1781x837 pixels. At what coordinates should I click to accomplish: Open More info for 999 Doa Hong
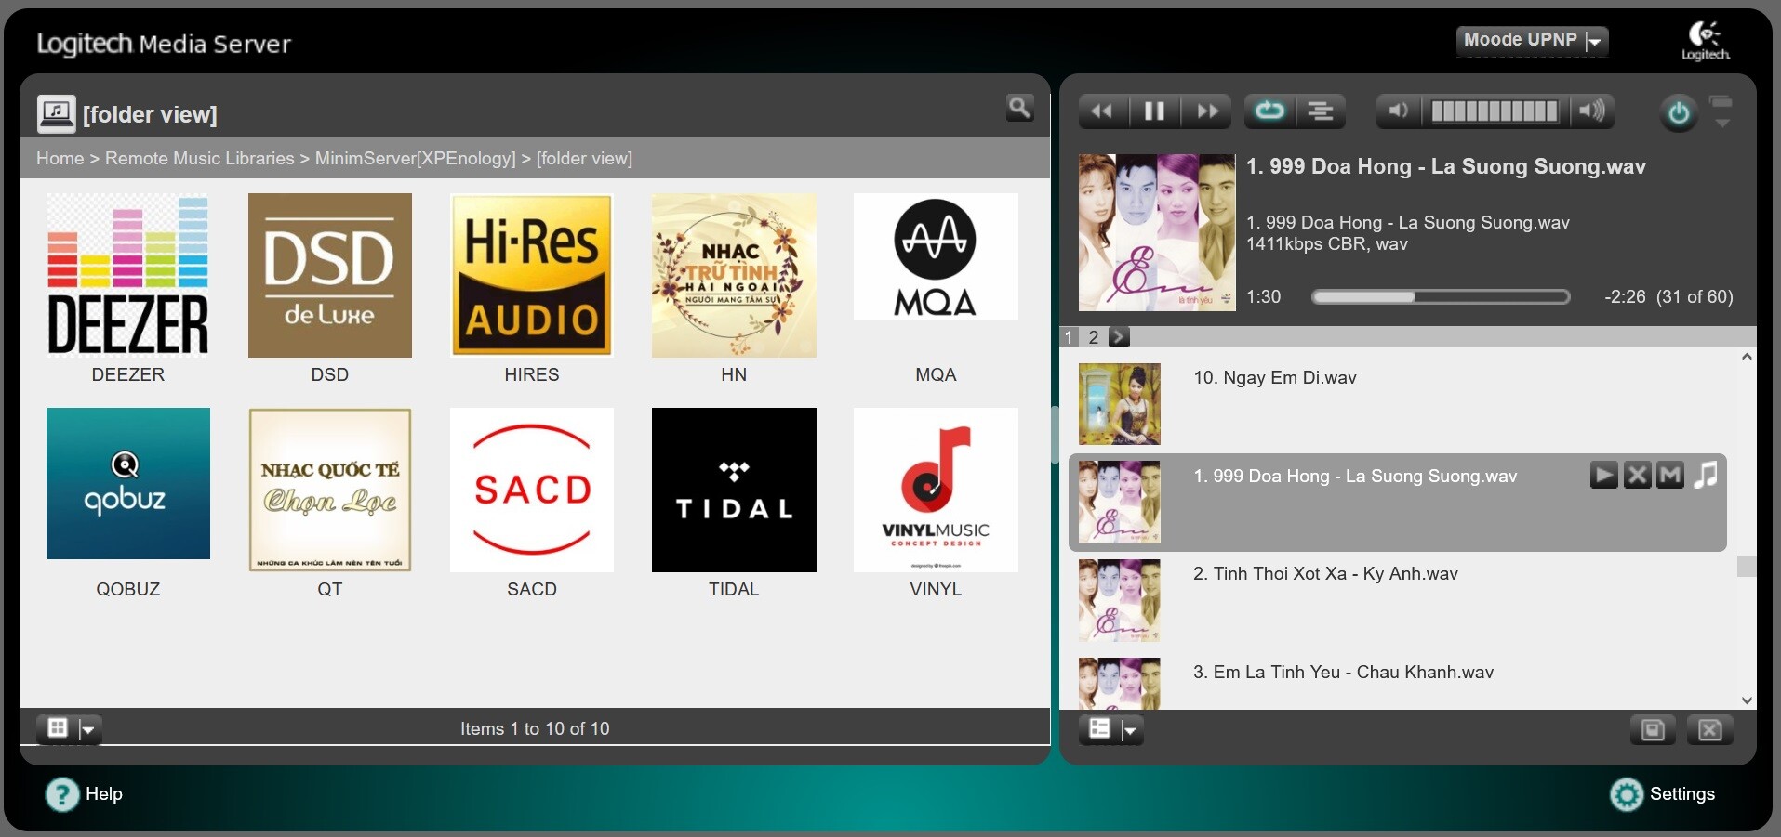pos(1670,476)
